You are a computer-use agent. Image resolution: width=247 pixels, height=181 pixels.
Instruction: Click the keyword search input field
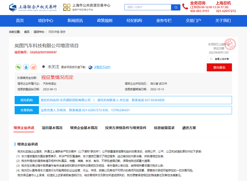148,7
